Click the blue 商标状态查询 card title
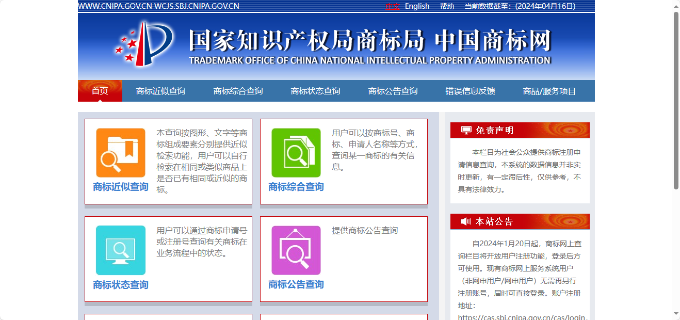Viewport: 680px width, 320px height. [x=121, y=285]
